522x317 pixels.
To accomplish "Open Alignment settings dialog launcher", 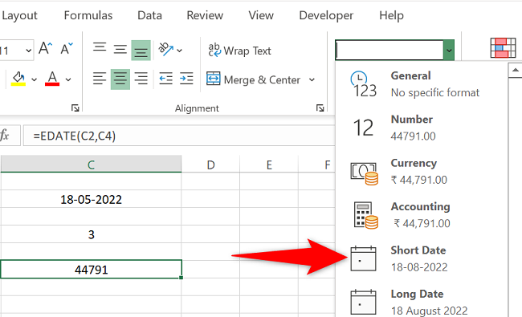I will coord(320,108).
